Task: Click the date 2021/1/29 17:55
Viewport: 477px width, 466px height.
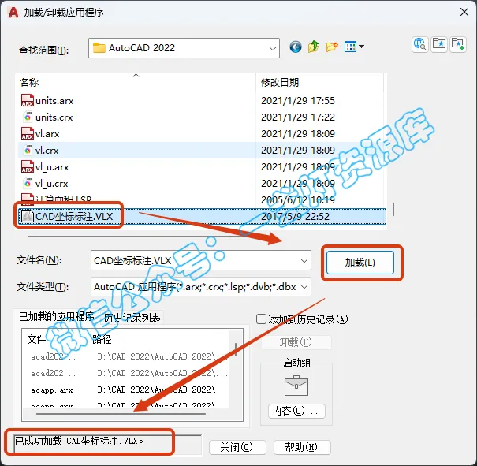Action: [x=298, y=101]
